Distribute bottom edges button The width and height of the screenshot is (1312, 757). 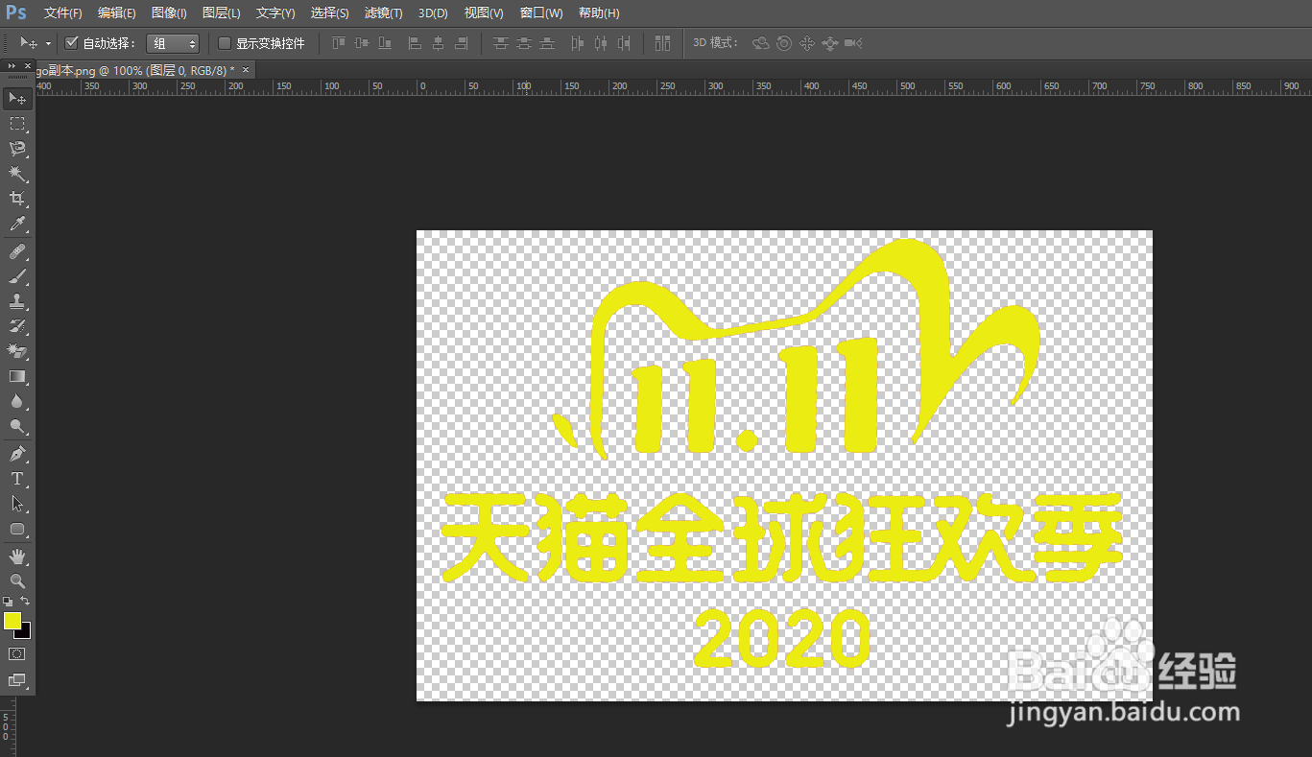coord(547,43)
